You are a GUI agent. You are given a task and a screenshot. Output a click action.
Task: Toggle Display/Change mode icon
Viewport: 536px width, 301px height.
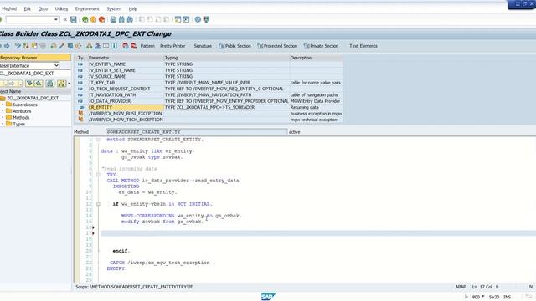(18, 46)
